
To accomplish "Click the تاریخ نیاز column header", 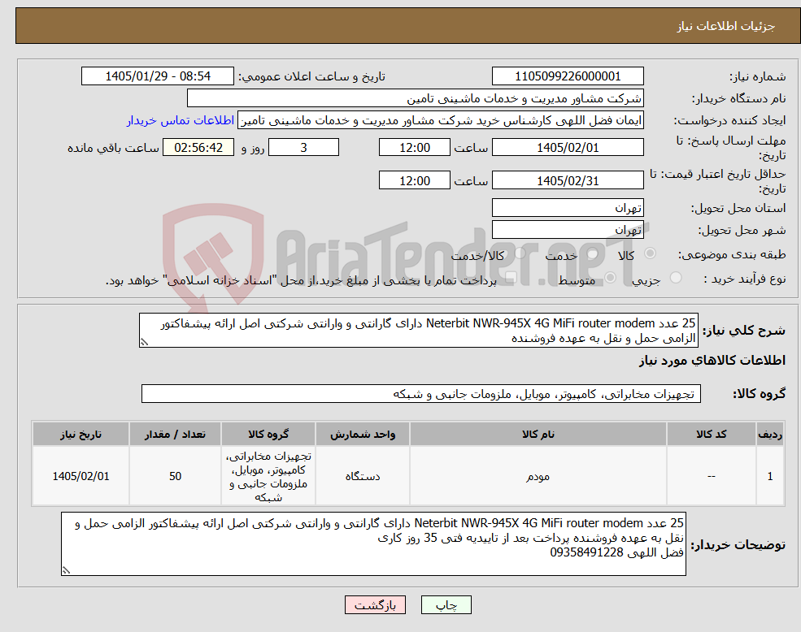I will tap(81, 434).
